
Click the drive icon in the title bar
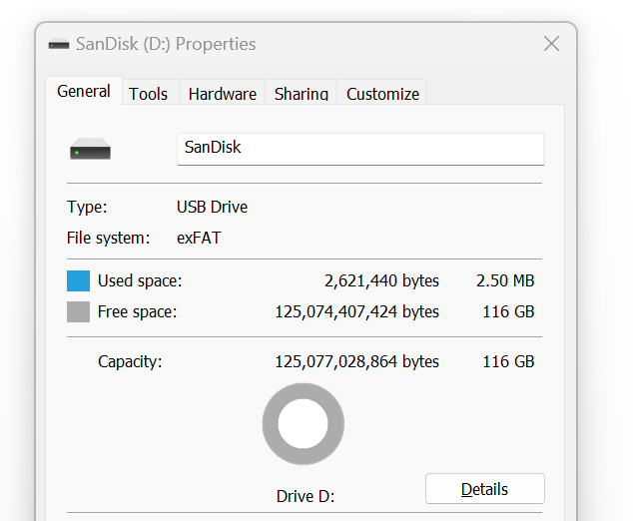[59, 44]
